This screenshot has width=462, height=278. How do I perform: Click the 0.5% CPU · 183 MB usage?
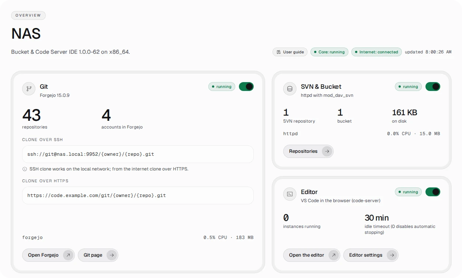tap(229, 237)
